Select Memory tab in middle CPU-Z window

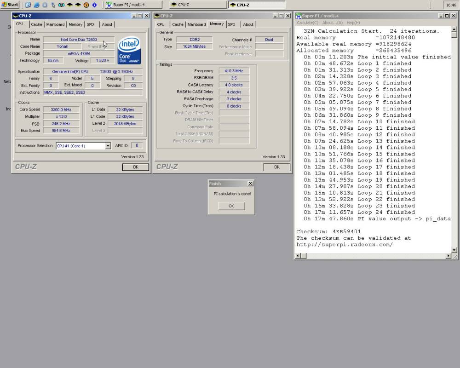(x=217, y=24)
